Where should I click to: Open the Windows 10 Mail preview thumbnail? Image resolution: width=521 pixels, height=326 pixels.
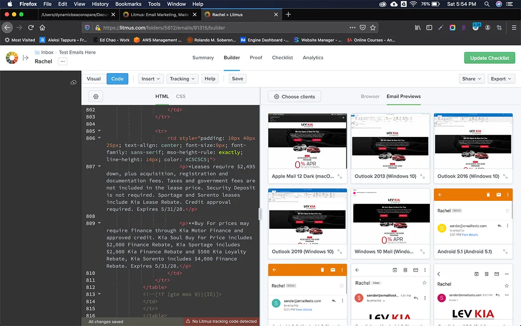click(390, 216)
